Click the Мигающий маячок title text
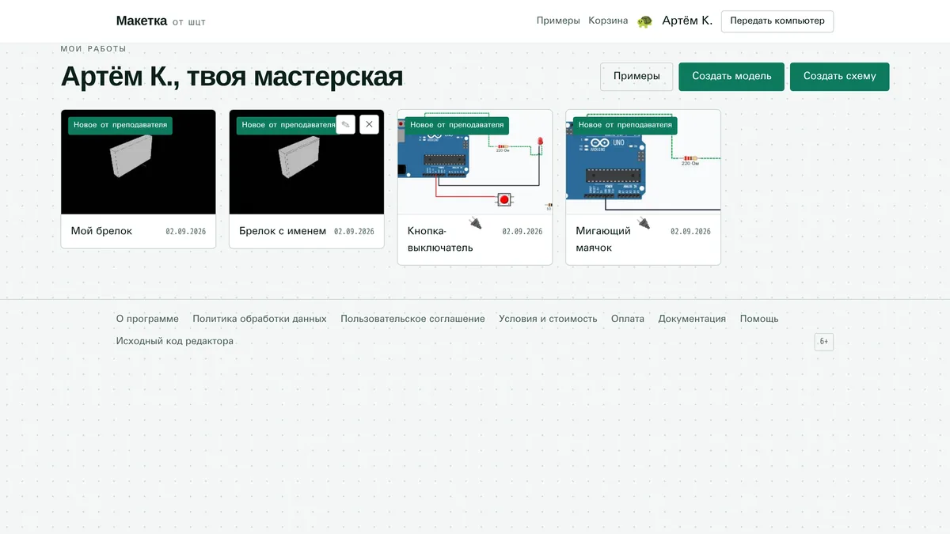 click(x=603, y=239)
